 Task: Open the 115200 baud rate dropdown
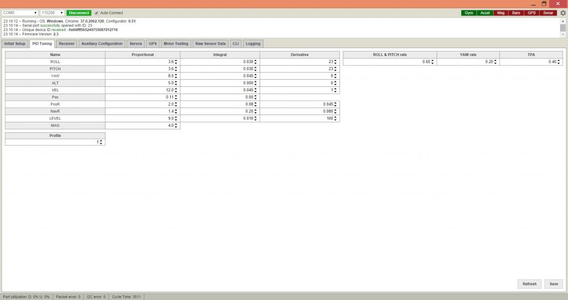53,13
